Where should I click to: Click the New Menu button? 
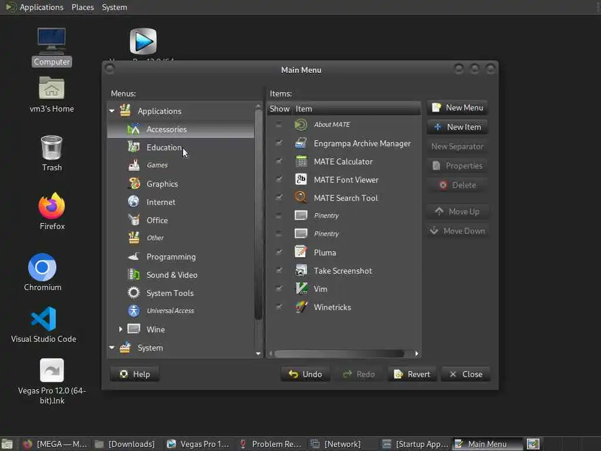[x=457, y=108]
